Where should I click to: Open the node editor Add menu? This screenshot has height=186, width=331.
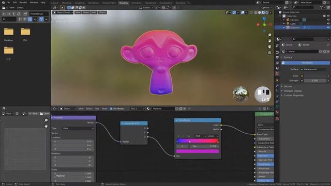(x=97, y=109)
